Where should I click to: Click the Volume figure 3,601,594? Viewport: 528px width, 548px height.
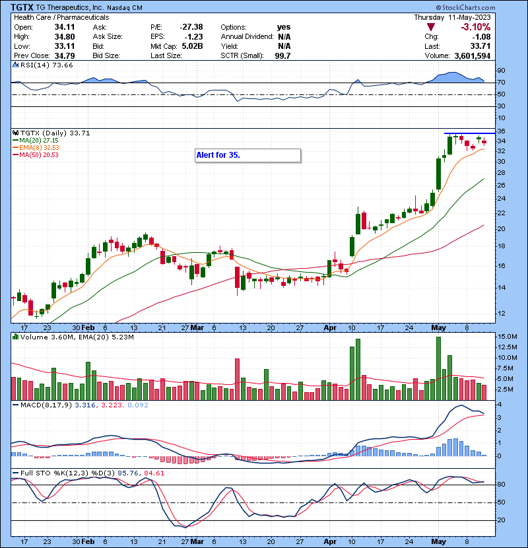473,55
